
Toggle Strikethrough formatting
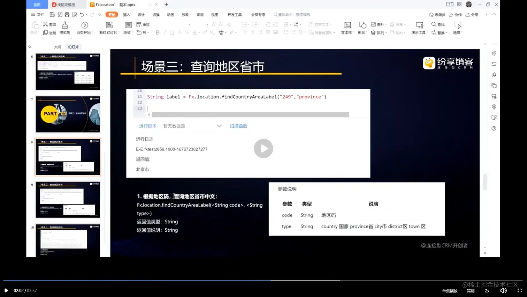click(x=187, y=32)
